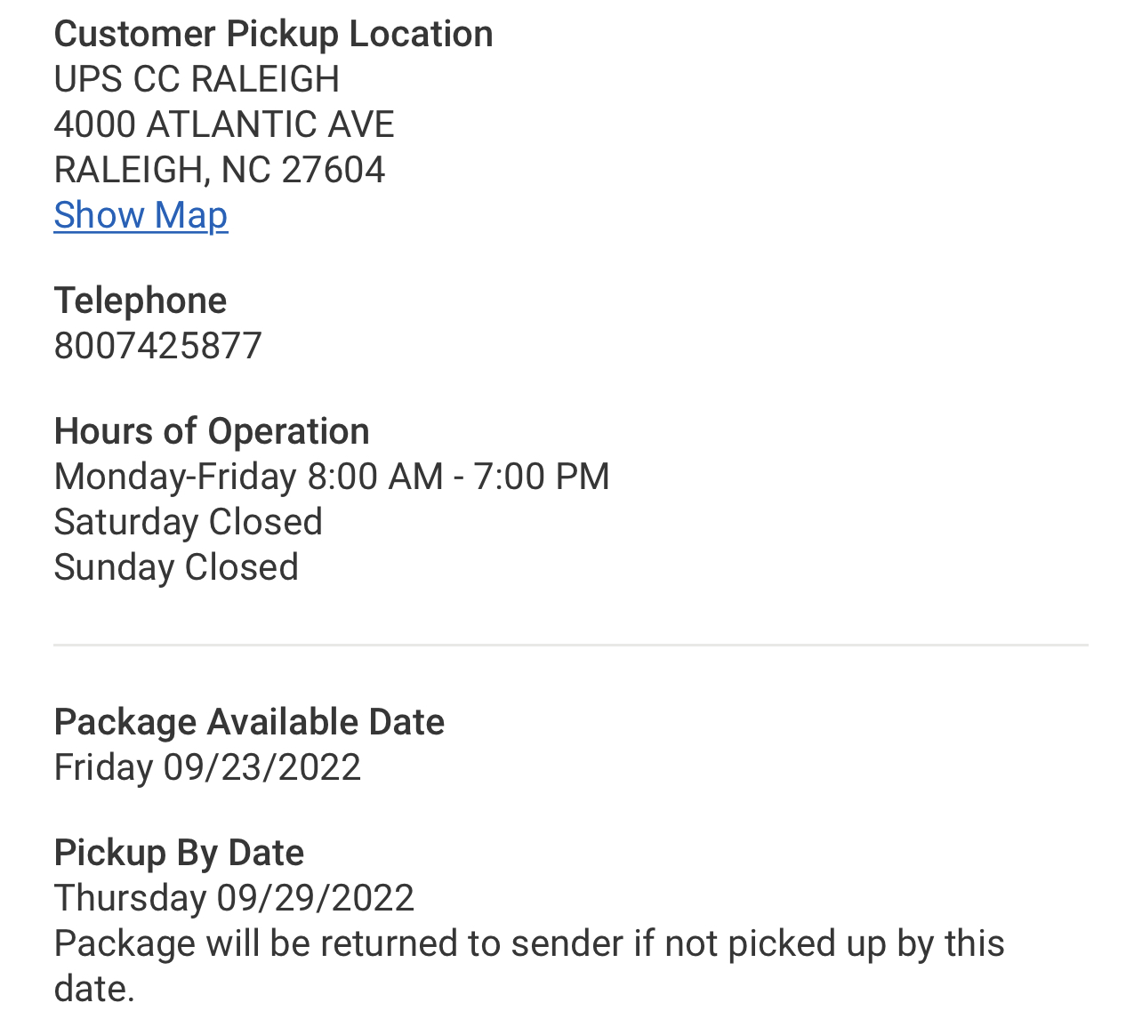
Task: Select the Thursday 09/29/2022 date
Action: click(x=234, y=898)
